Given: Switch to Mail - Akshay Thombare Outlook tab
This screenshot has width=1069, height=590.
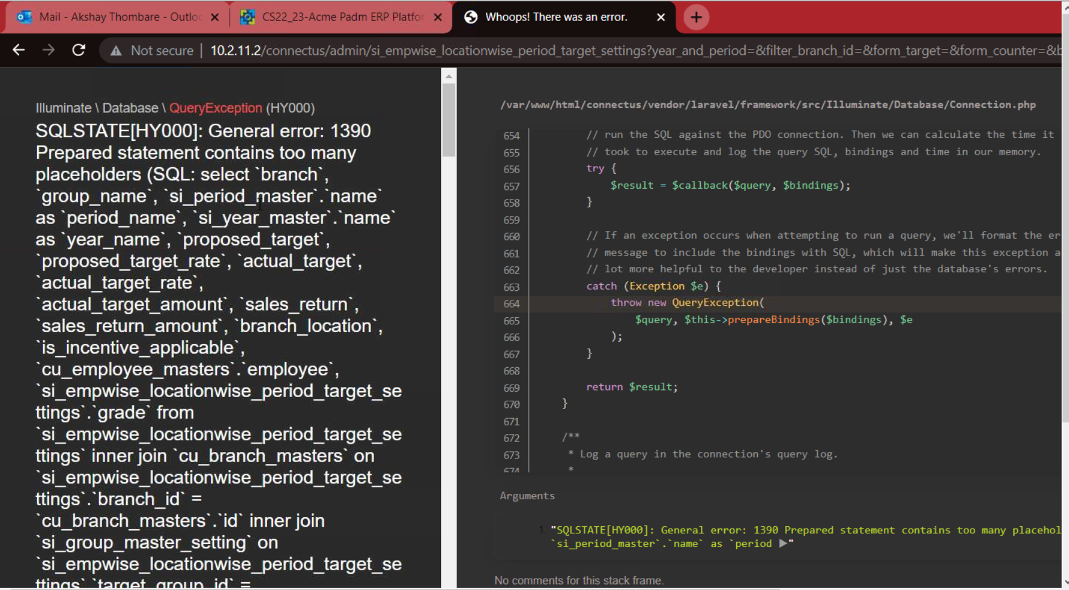Looking at the screenshot, I should (120, 17).
